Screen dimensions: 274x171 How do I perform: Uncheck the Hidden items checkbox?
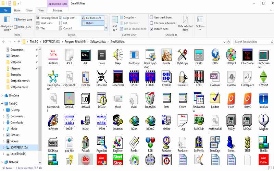[x=152, y=29]
